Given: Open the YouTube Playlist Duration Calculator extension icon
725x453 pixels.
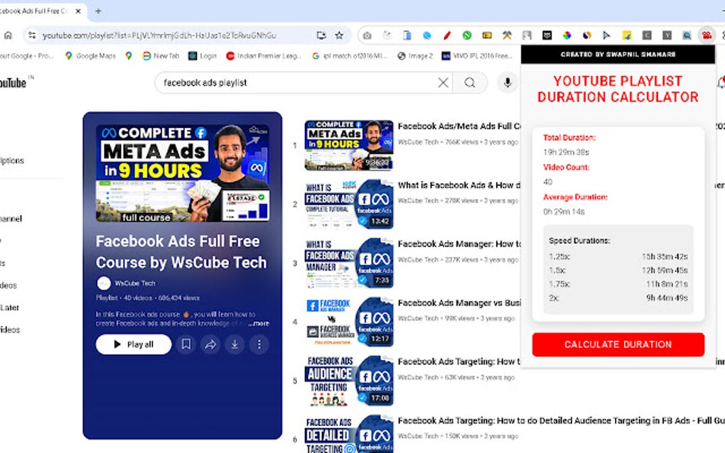Looking at the screenshot, I should click(x=707, y=35).
